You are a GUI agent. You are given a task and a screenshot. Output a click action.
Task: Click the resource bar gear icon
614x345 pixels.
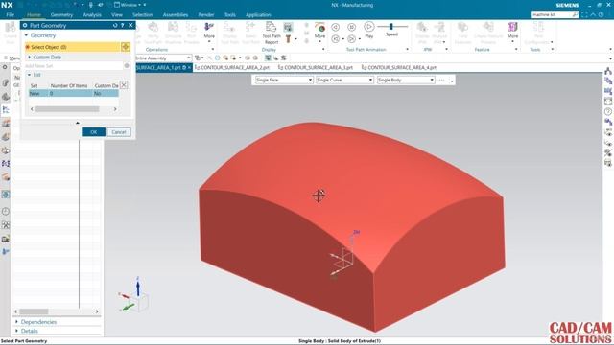pyautogui.click(x=5, y=67)
